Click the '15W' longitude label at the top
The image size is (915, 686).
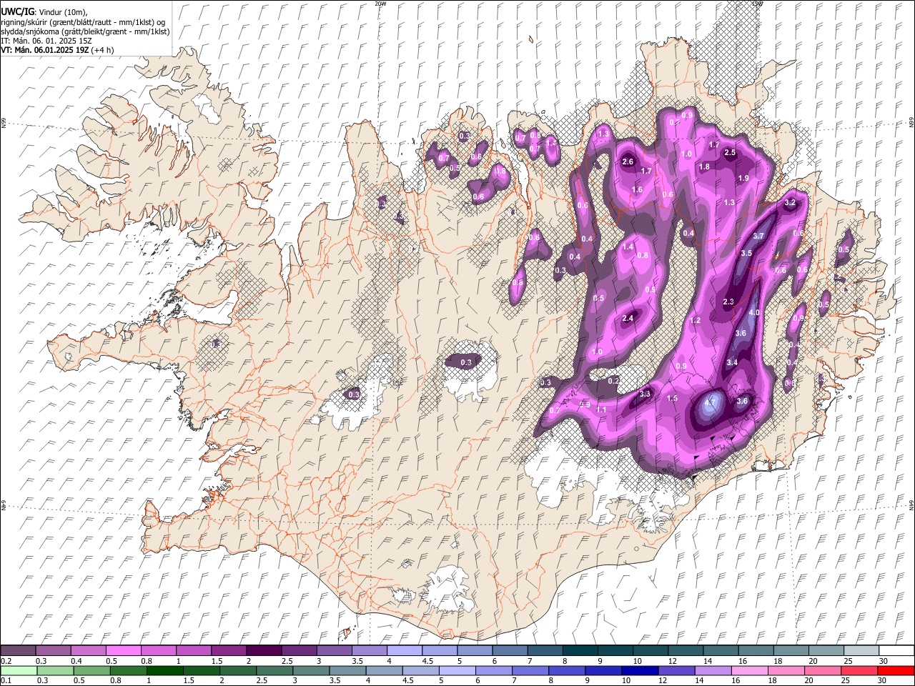point(758,4)
